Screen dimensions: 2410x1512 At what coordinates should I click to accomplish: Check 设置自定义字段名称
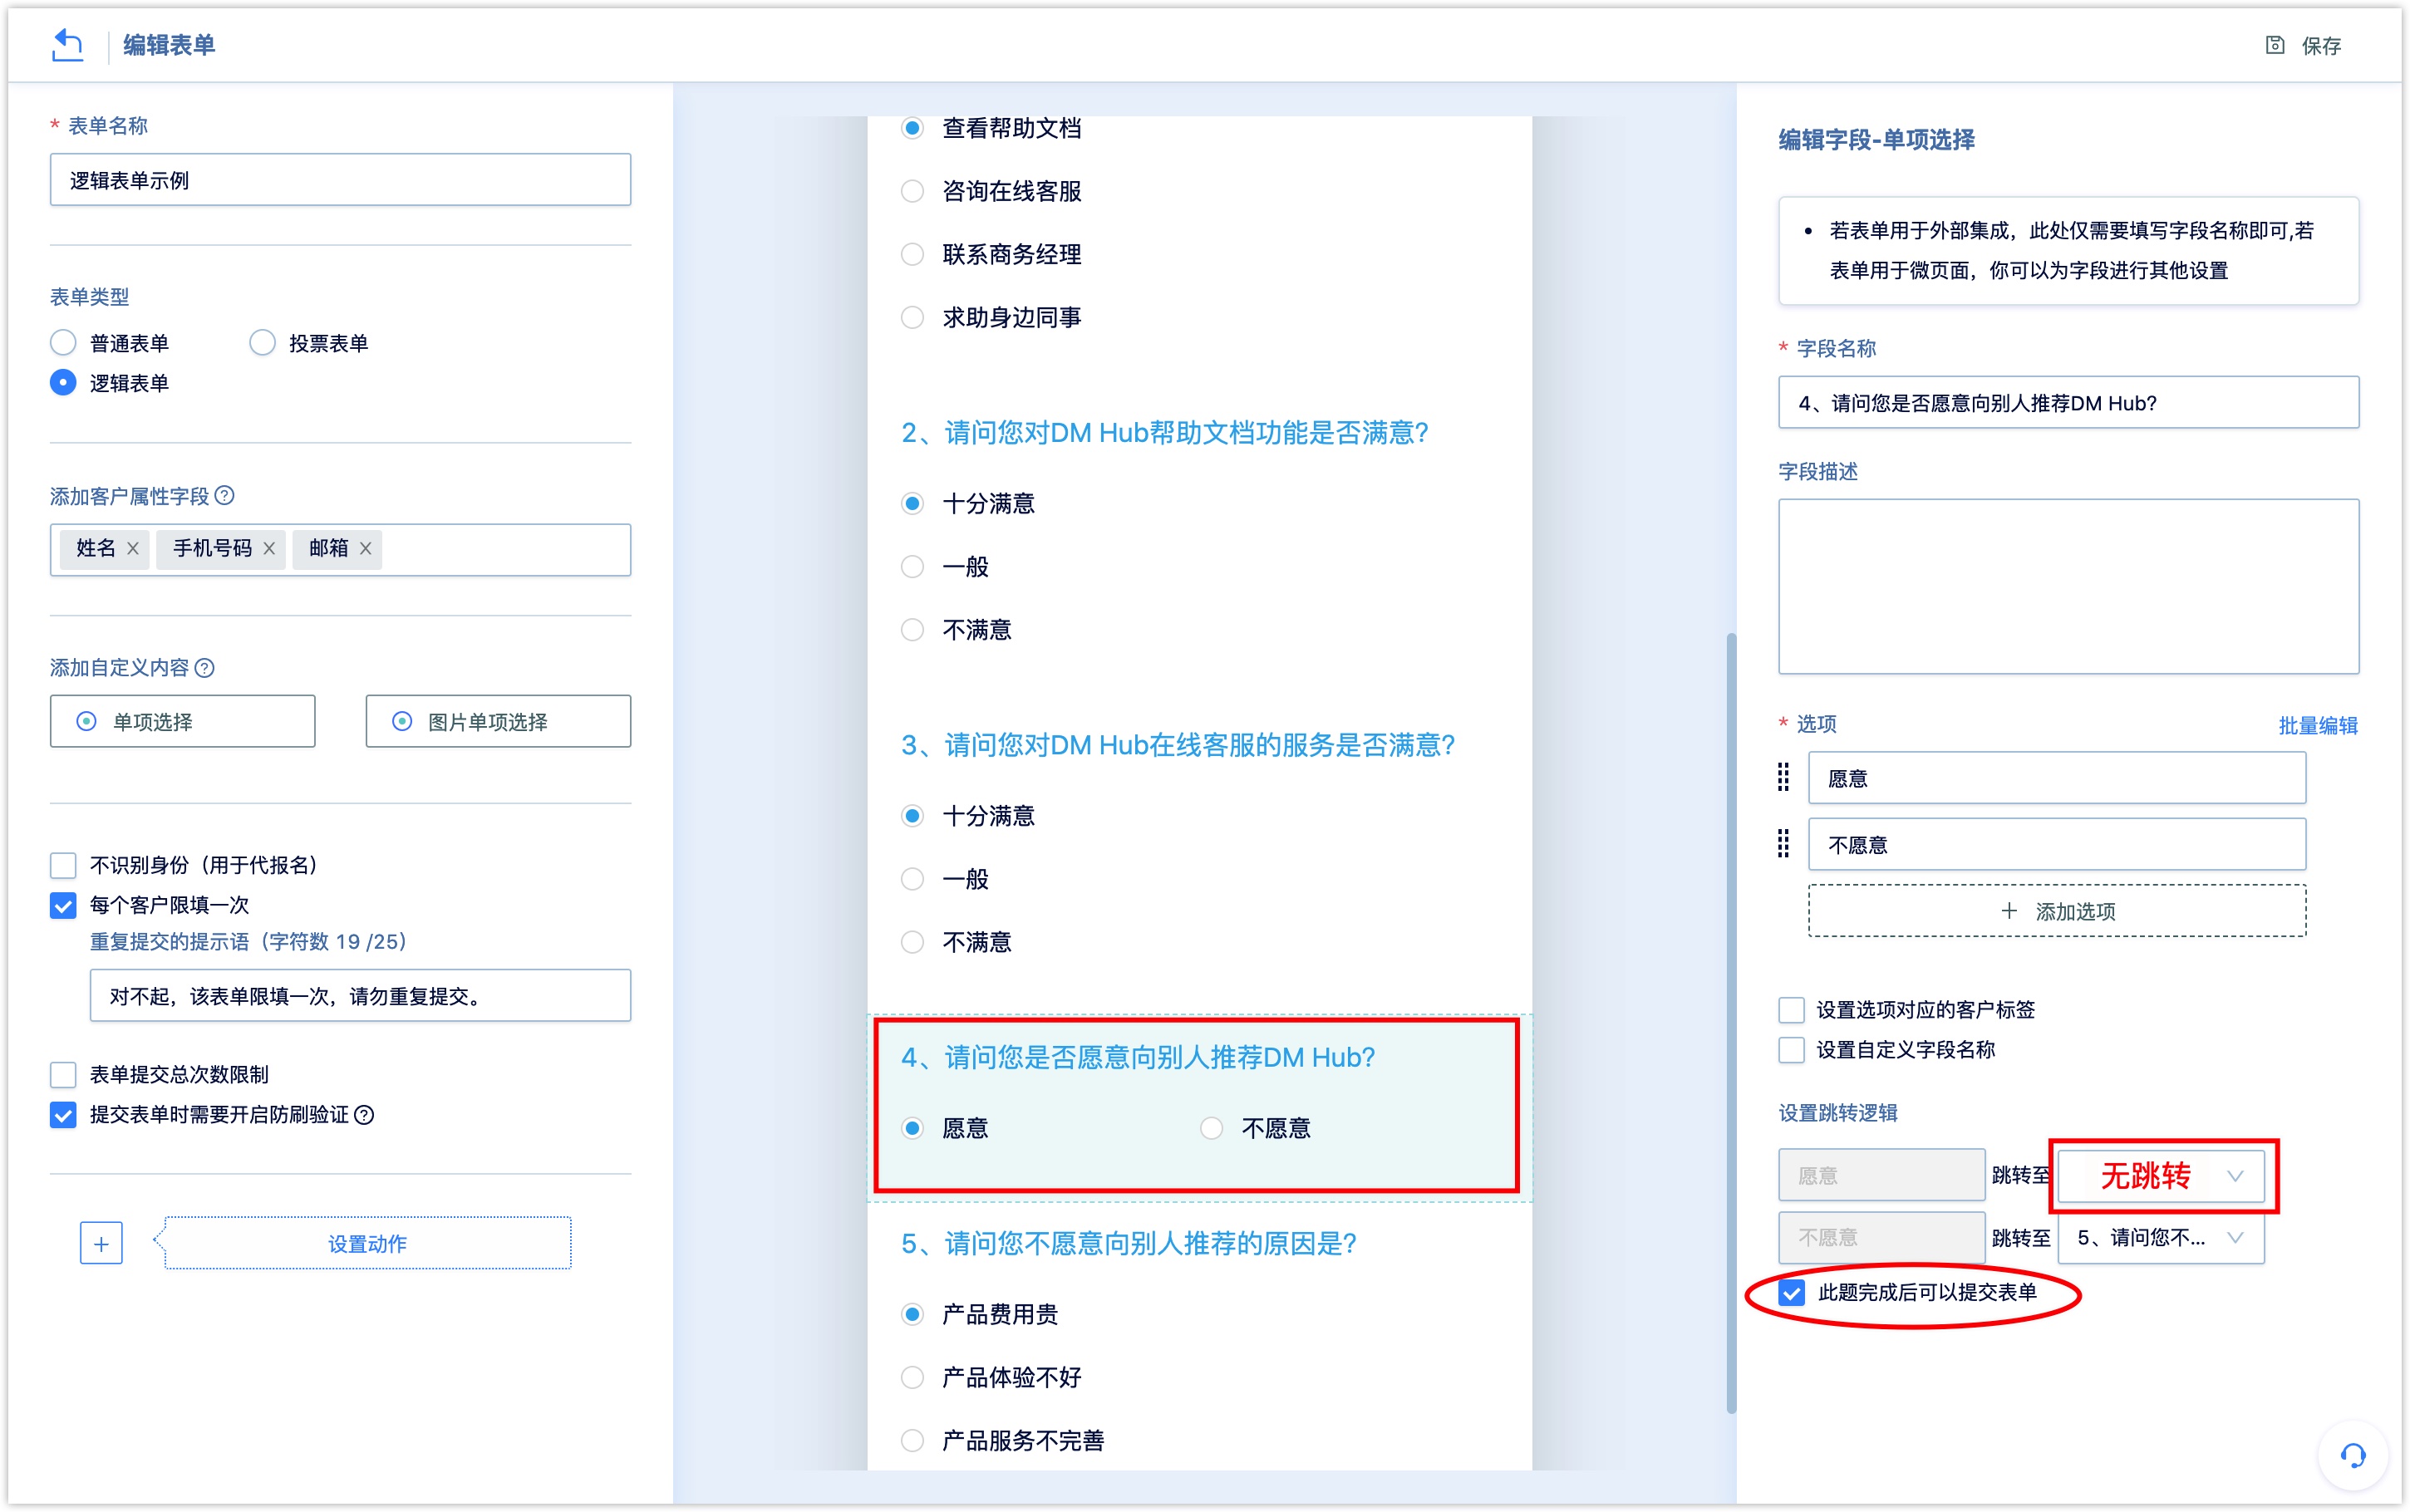point(1791,1049)
